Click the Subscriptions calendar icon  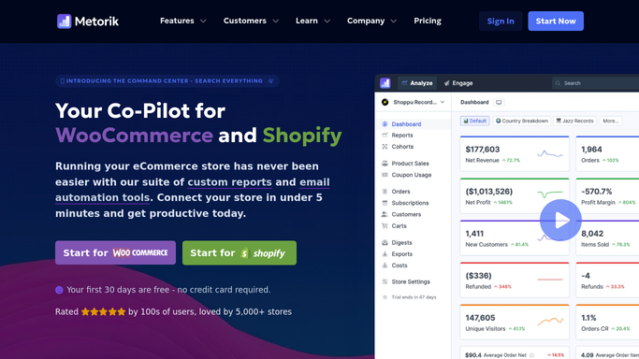click(385, 203)
